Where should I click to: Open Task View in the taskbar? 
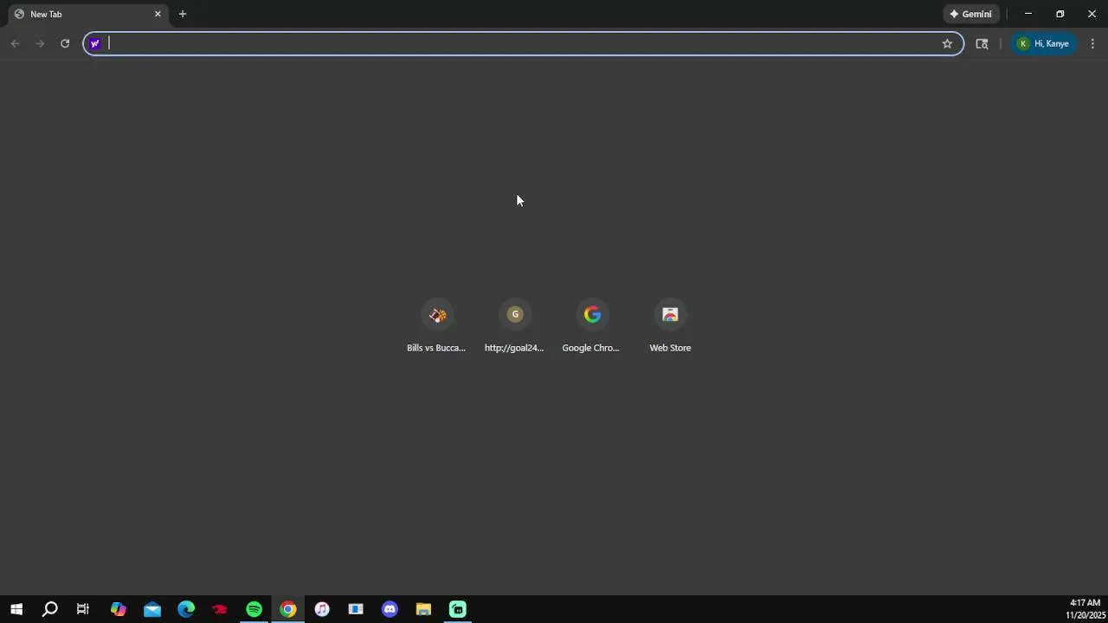pyautogui.click(x=83, y=609)
